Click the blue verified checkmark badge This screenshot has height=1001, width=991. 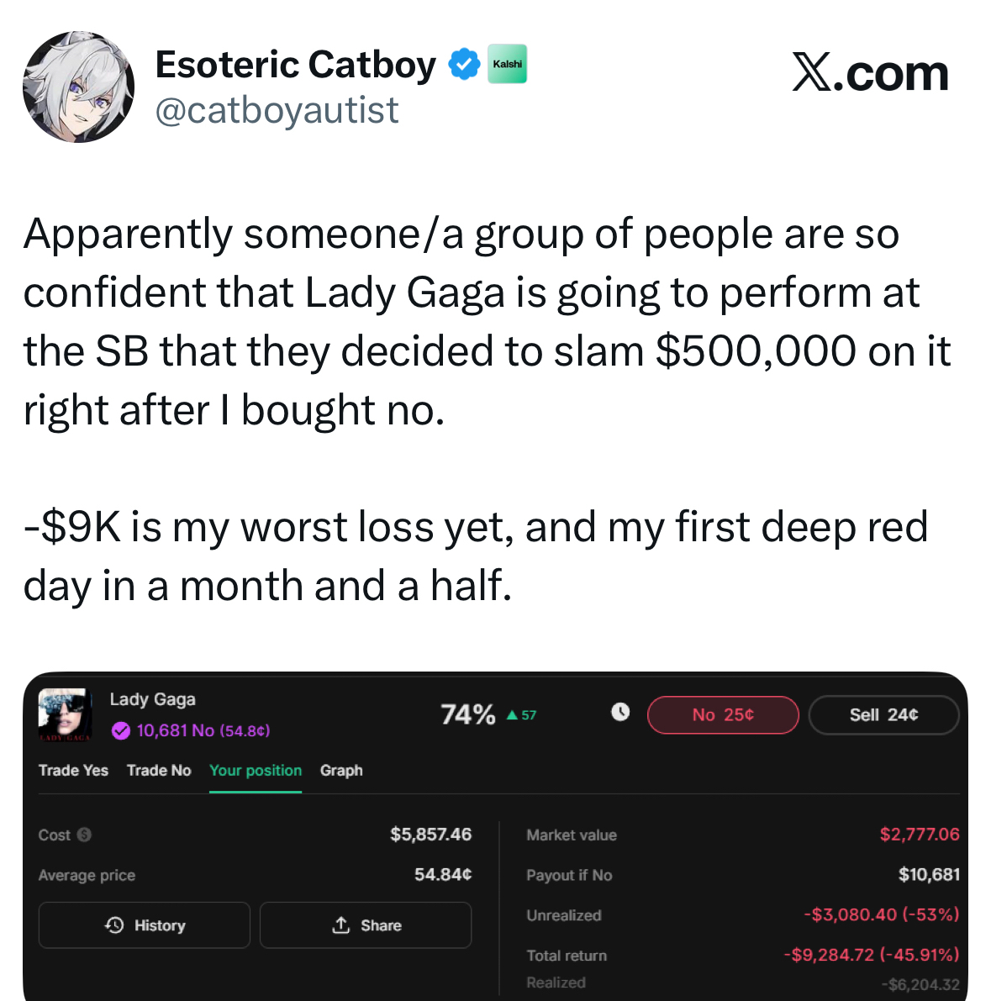(x=463, y=65)
